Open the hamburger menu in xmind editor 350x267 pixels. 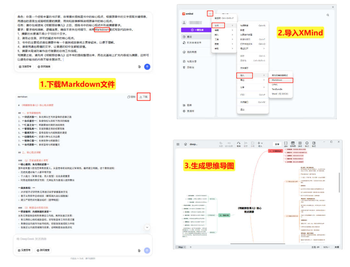pyautogui.click(x=178, y=145)
